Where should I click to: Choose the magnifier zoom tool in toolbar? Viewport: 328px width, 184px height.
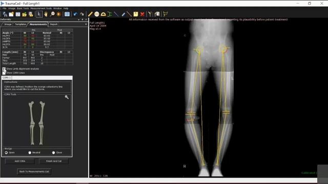click(x=52, y=14)
